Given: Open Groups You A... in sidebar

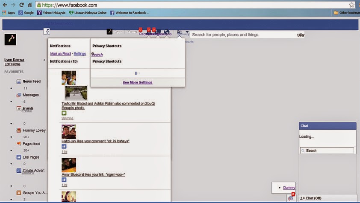Looking at the screenshot, I should point(35,193).
